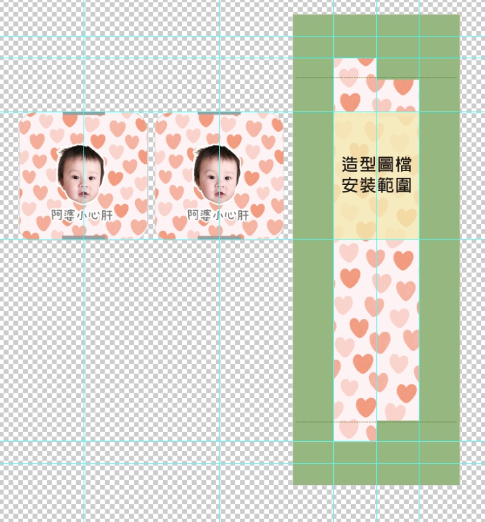Screen dimensions: 485x522
Task: Select the 阿婆小心肝 text on the right card
Action: 218,215
